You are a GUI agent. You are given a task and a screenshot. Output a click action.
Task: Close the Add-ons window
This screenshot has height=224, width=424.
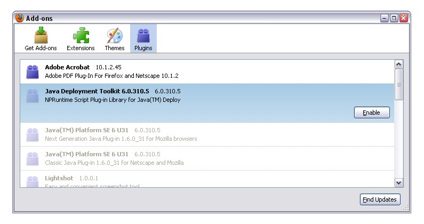click(404, 18)
